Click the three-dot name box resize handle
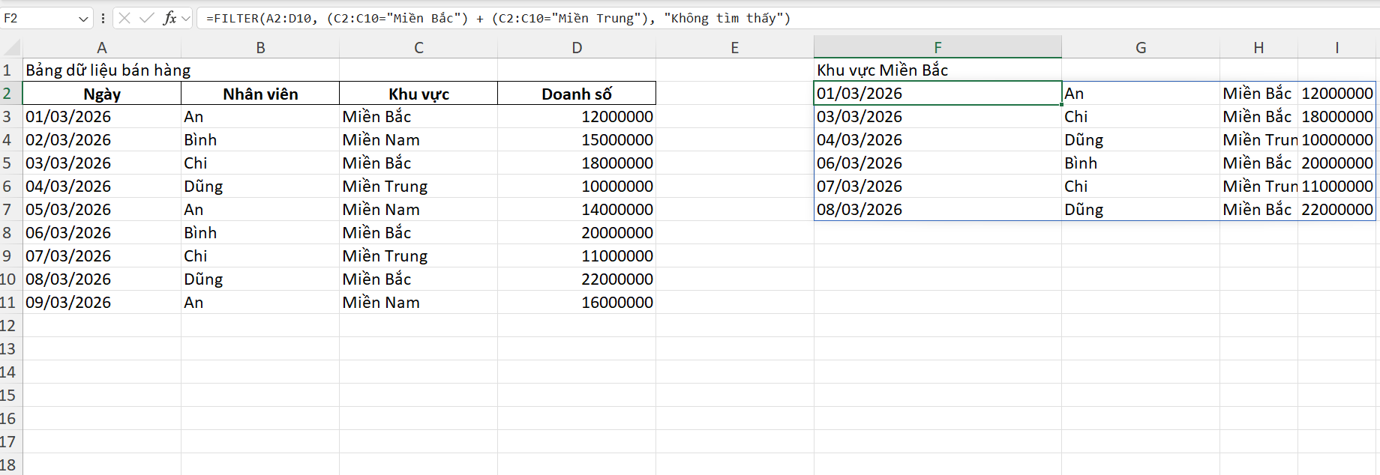Screen dimensions: 1380x475 pos(103,18)
